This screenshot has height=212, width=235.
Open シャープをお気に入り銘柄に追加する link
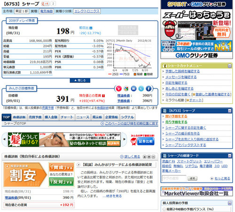pos(192,139)
